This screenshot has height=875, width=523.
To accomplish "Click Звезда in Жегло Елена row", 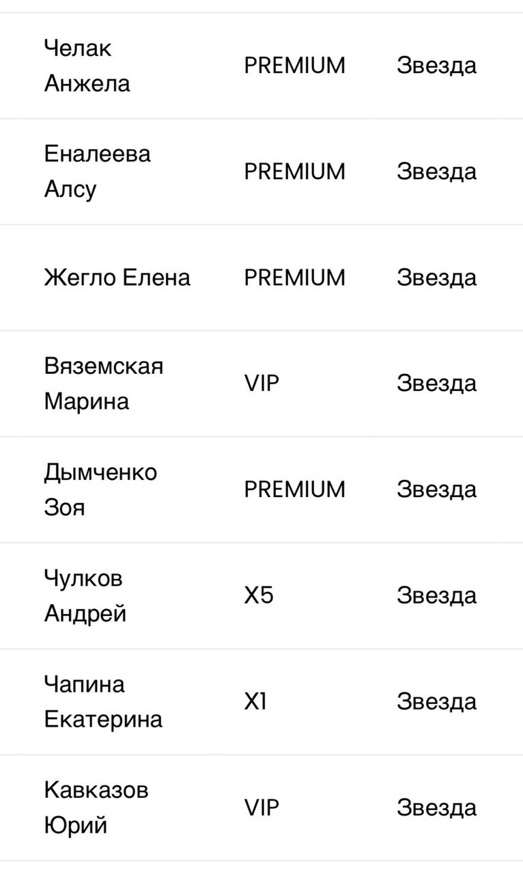I will (436, 278).
